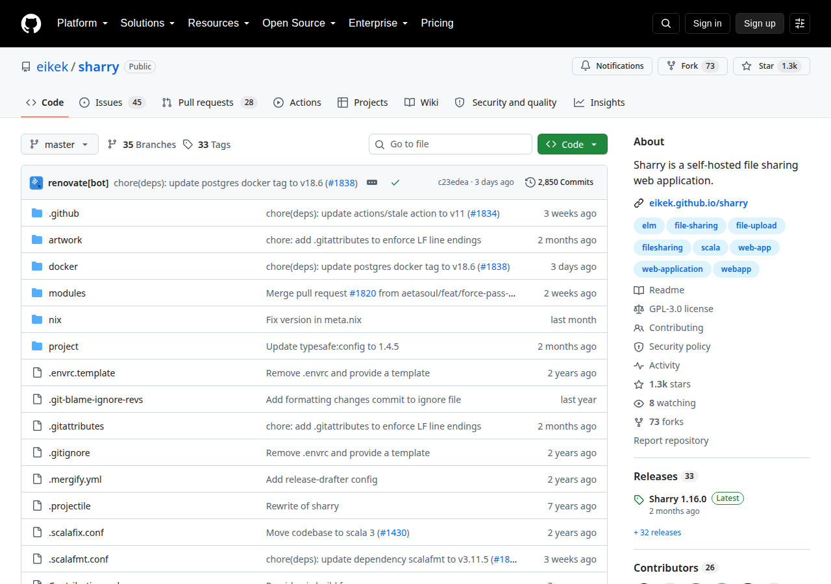Screen dimensions: 831x584
Task: View the green check build status
Action: point(395,182)
